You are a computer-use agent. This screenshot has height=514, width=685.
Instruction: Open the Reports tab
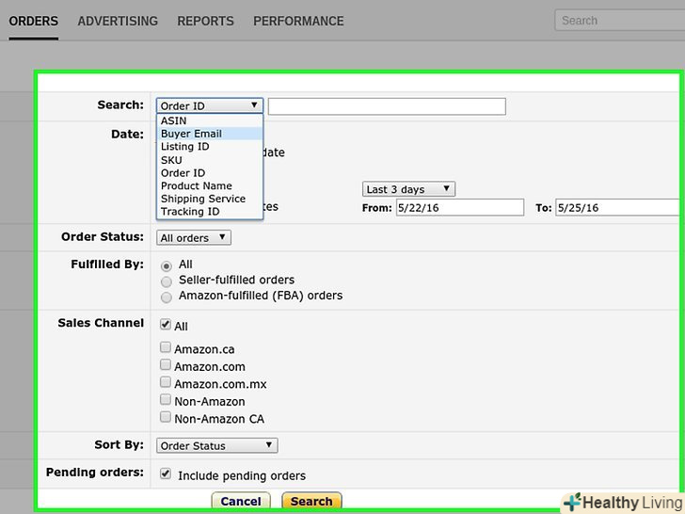[x=205, y=21]
